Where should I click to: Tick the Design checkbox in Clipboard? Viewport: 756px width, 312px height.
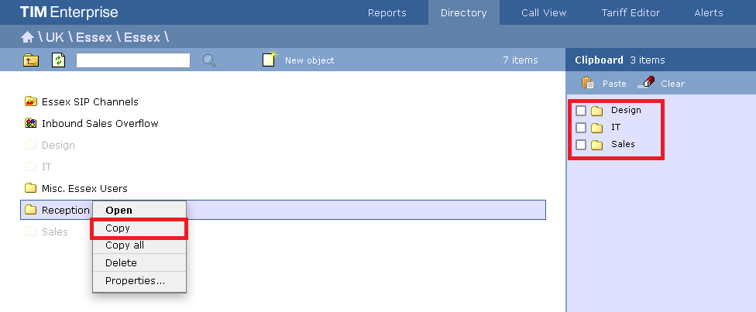[x=581, y=111]
